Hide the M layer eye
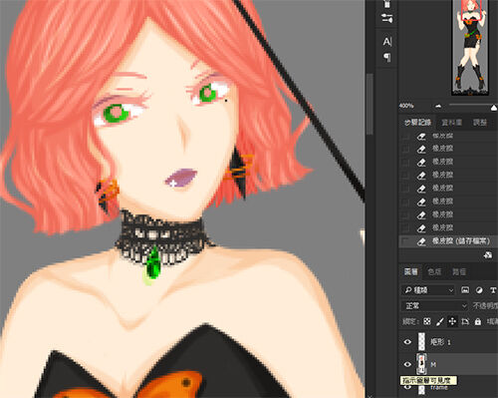Viewport: 498px width, 398px height. pos(407,364)
